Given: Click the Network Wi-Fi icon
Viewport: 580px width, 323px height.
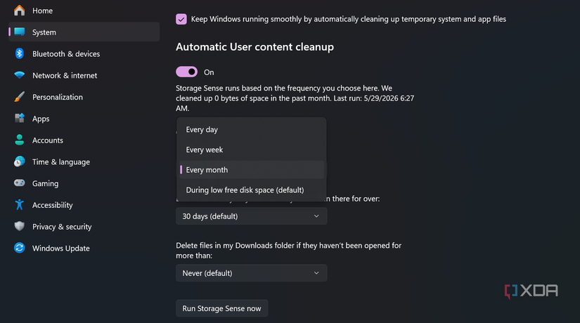Looking at the screenshot, I should point(19,75).
